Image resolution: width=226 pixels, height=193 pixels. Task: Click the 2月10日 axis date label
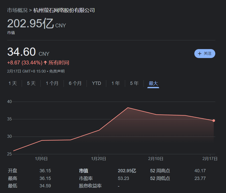(156, 159)
